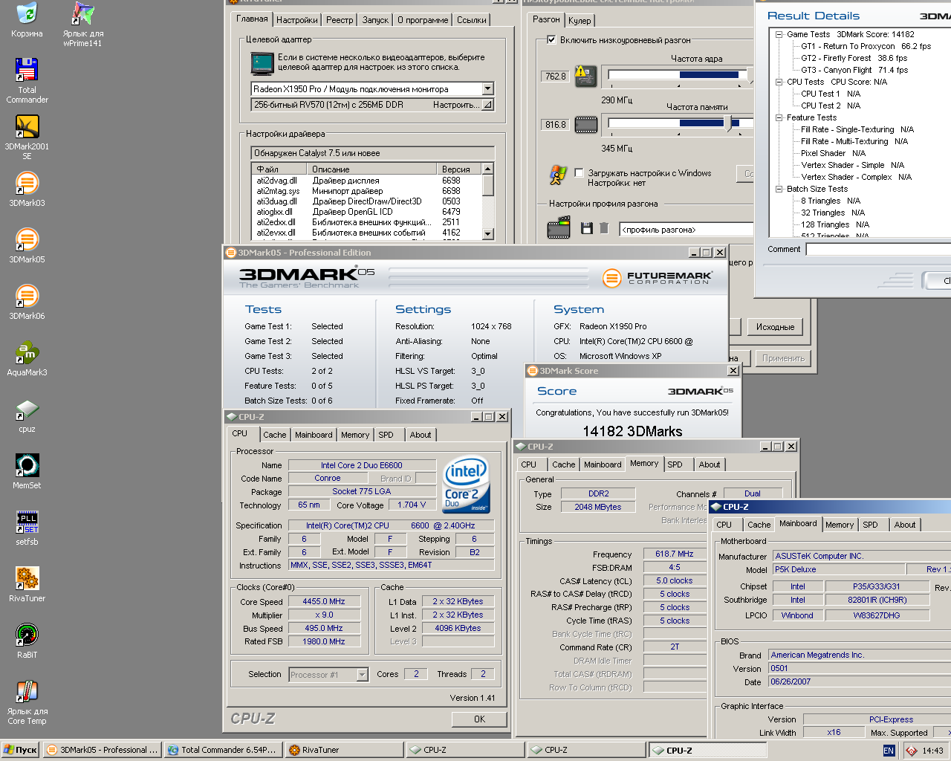Launch the setfsb desktop icon
Image resolution: width=951 pixels, height=761 pixels.
[27, 522]
